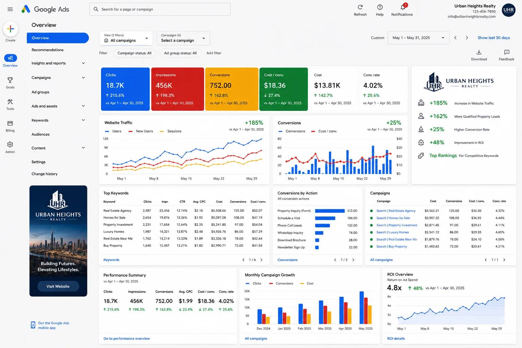Open the Feedback icon
Image resolution: width=522 pixels, height=348 pixels.
(507, 52)
